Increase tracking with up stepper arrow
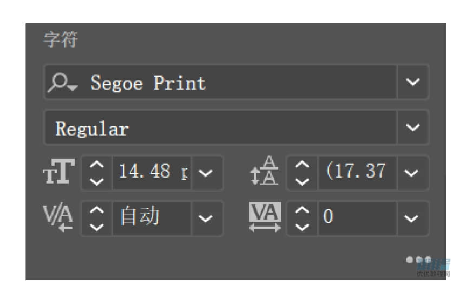Screen dimensions: 471x304 (302, 210)
